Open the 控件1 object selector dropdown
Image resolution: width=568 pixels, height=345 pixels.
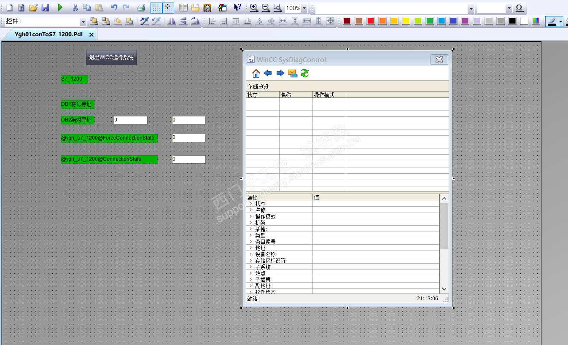pos(83,22)
